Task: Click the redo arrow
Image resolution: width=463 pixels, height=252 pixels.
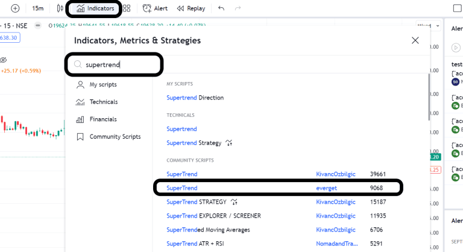Action: [238, 8]
